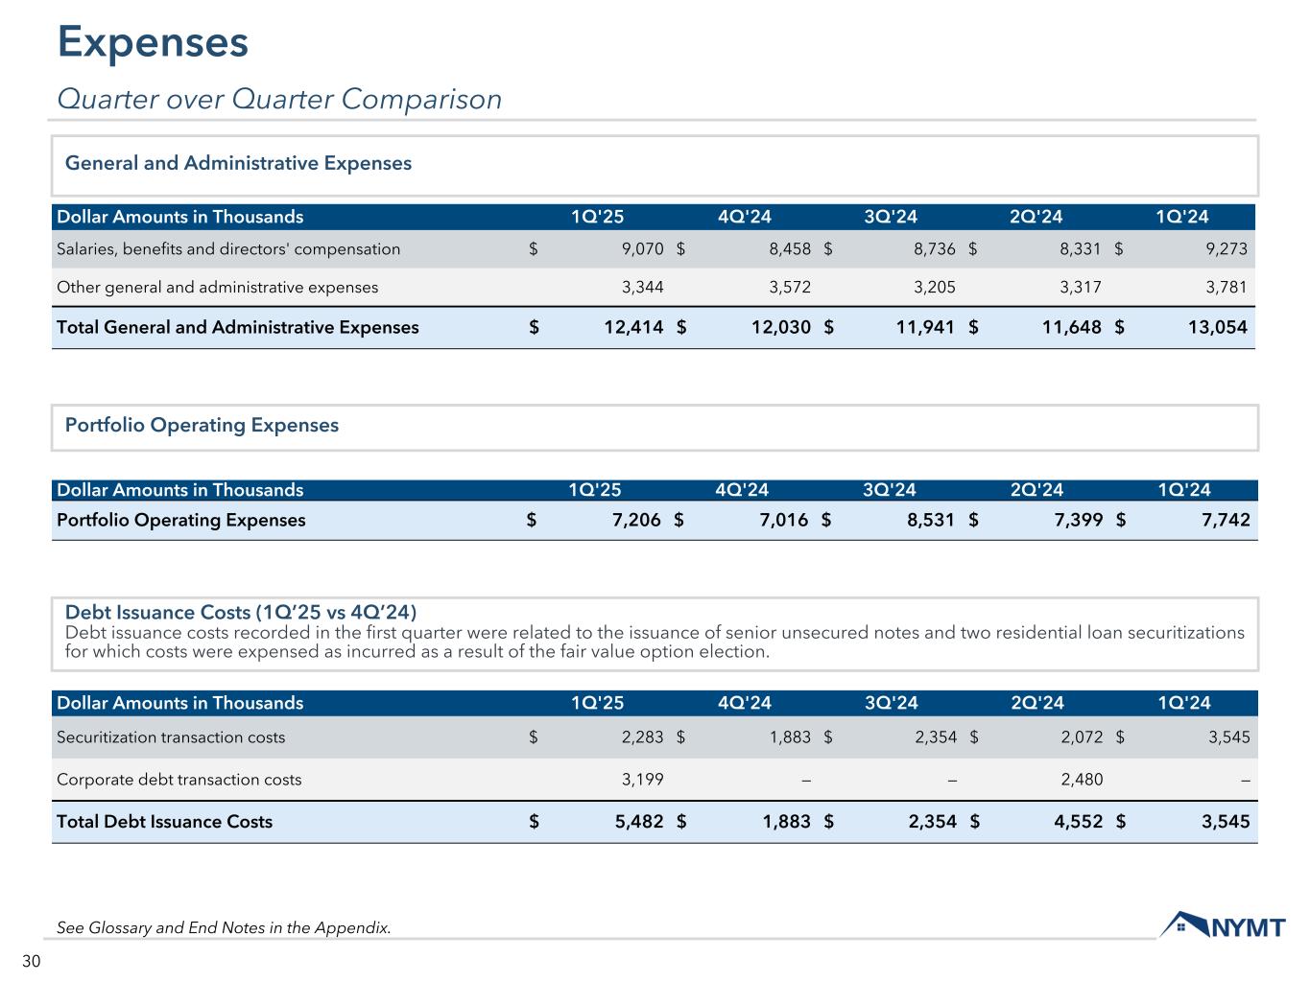Select the 12,414 total G&A value
This screenshot has height=982, width=1310.
point(633,327)
